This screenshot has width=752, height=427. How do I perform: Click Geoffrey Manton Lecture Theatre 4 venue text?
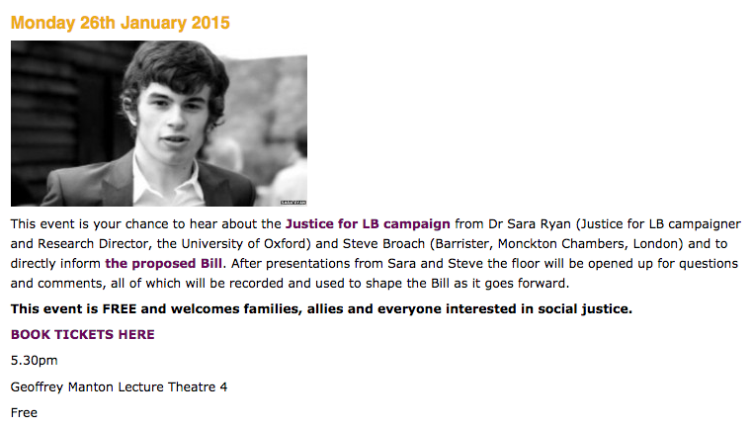(119, 386)
